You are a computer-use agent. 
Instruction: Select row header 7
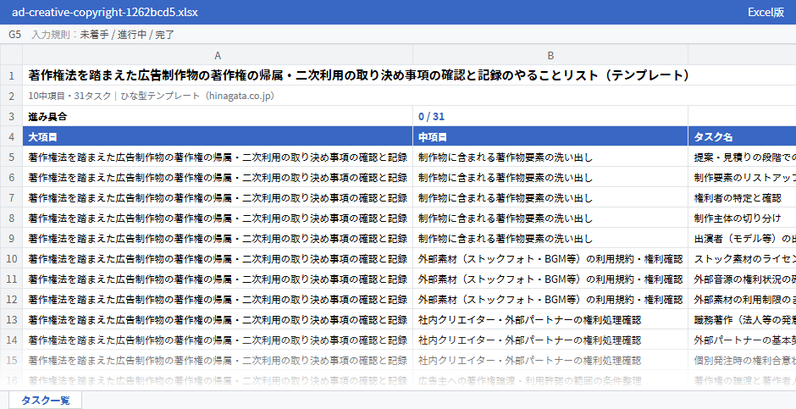pyautogui.click(x=11, y=197)
